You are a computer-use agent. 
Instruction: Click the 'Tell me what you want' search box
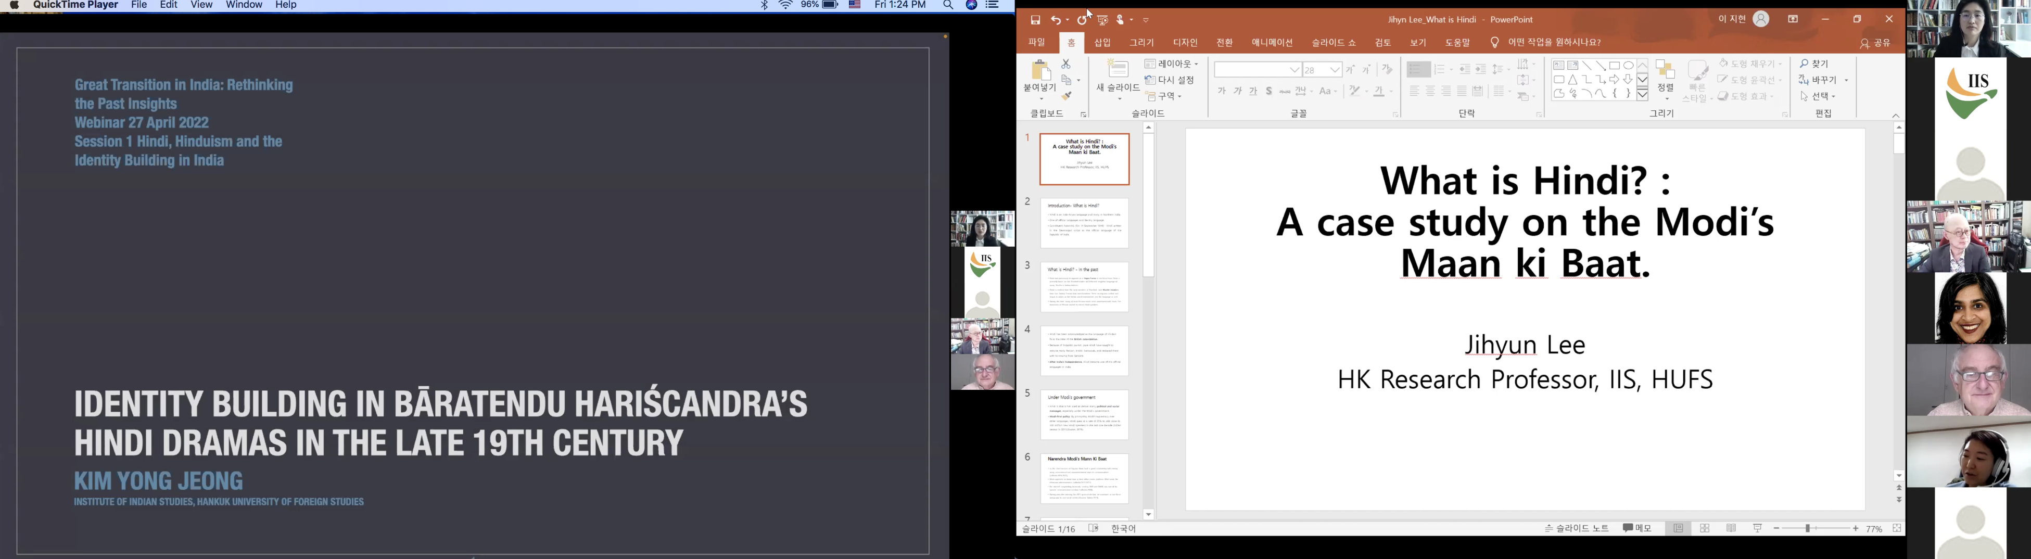click(1546, 43)
